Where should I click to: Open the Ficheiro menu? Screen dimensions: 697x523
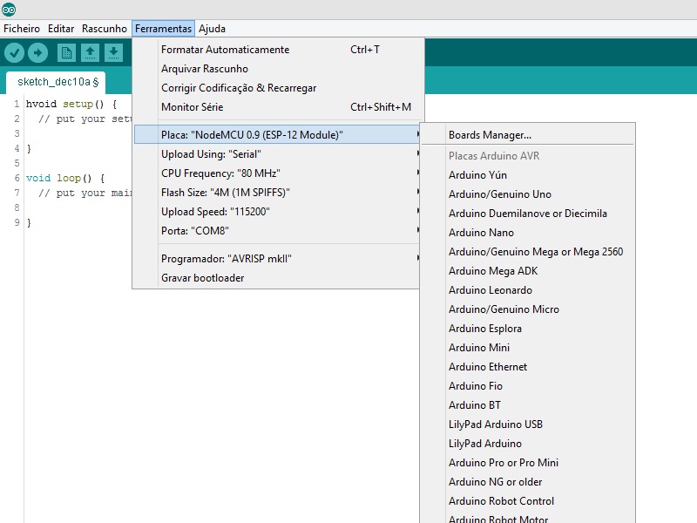pyautogui.click(x=21, y=29)
